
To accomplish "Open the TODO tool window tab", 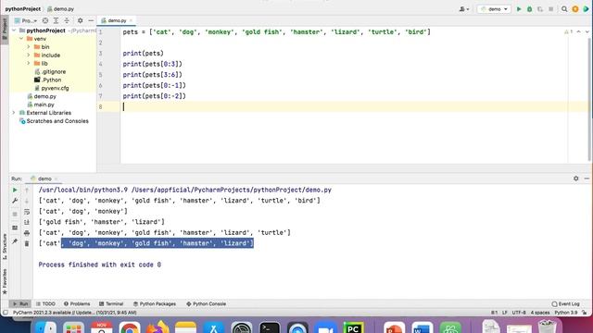I will point(45,303).
